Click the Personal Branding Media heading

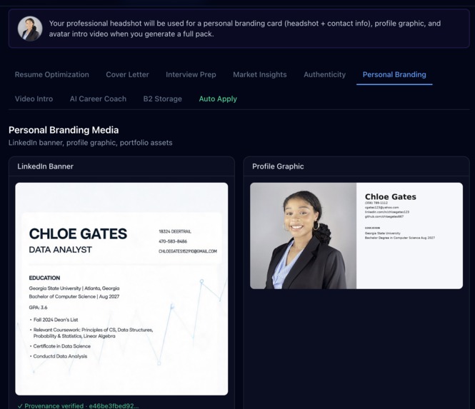tap(64, 130)
